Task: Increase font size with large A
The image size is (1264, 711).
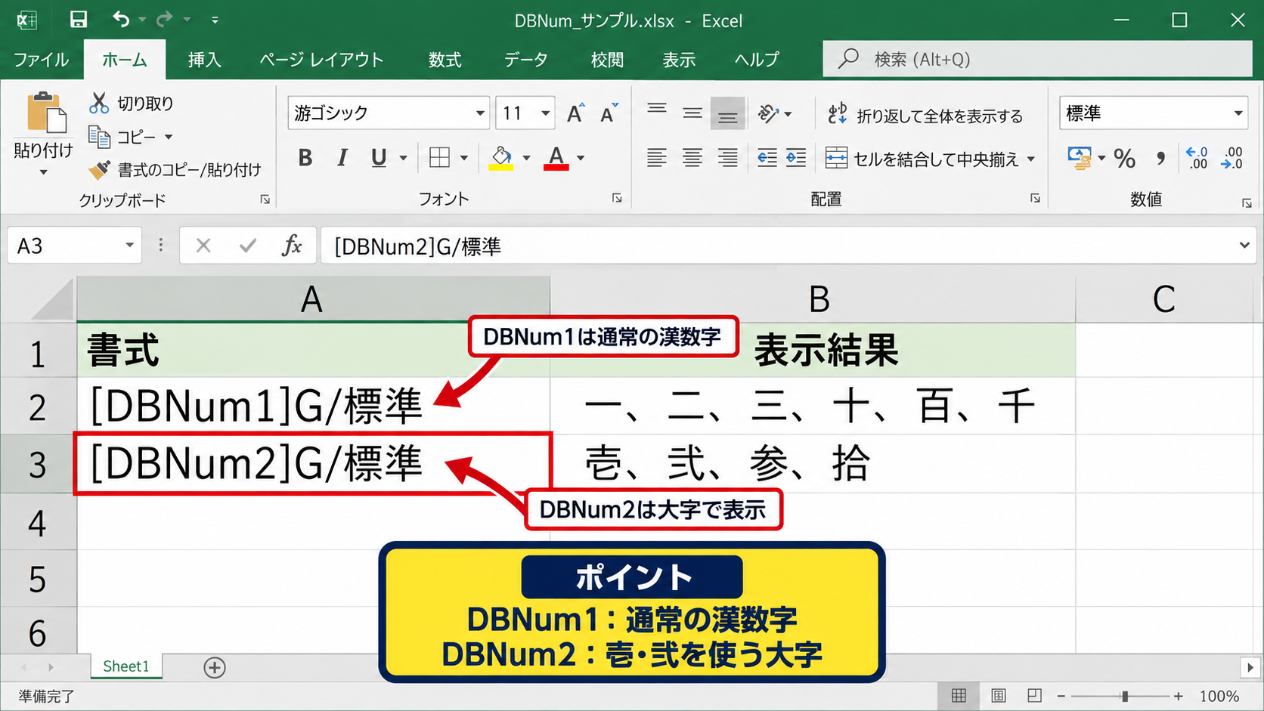Action: pyautogui.click(x=575, y=113)
